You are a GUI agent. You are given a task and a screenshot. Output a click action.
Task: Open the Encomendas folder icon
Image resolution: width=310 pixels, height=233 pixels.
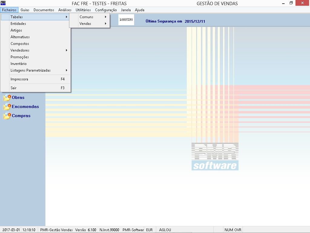click(x=7, y=106)
